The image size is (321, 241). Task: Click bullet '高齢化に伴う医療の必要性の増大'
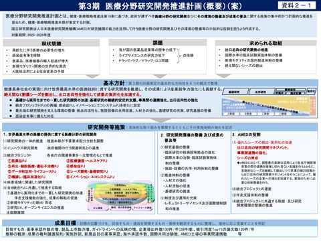click(x=38, y=50)
